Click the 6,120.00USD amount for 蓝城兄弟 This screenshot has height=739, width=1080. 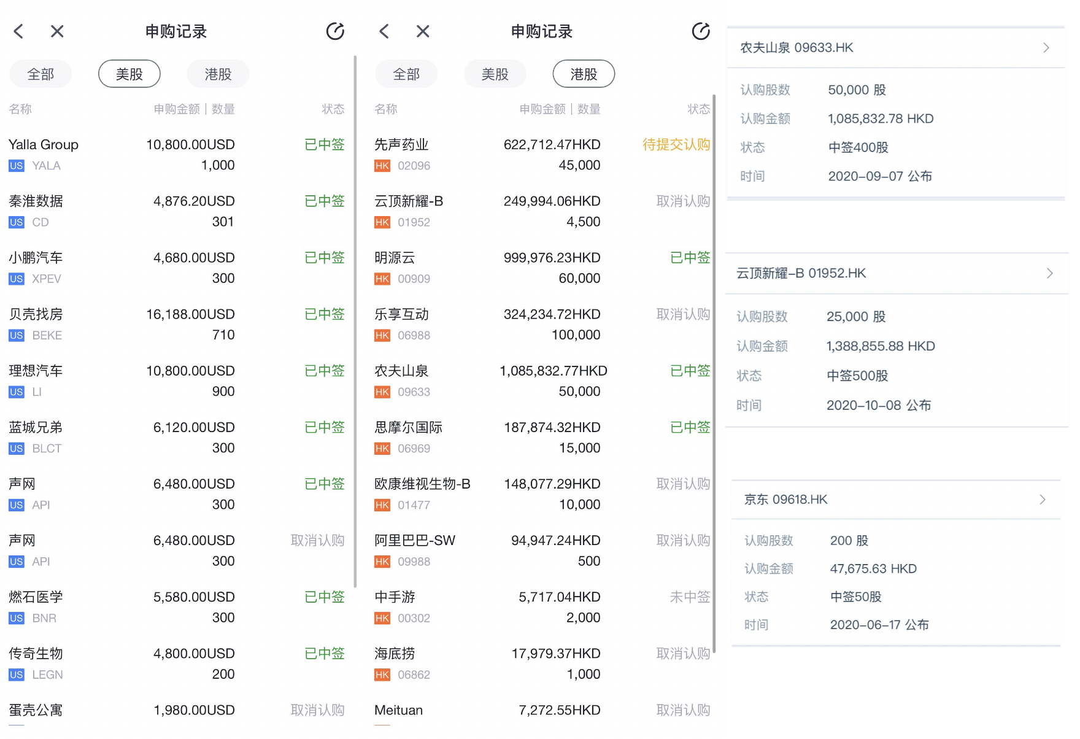coord(194,427)
